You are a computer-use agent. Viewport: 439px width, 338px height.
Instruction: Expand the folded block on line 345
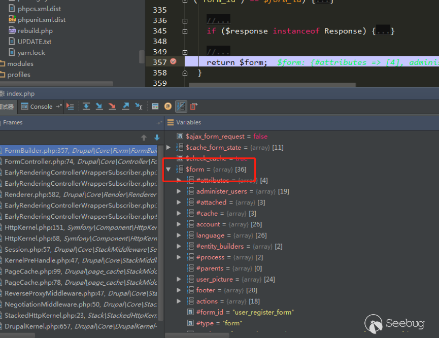(x=383, y=31)
